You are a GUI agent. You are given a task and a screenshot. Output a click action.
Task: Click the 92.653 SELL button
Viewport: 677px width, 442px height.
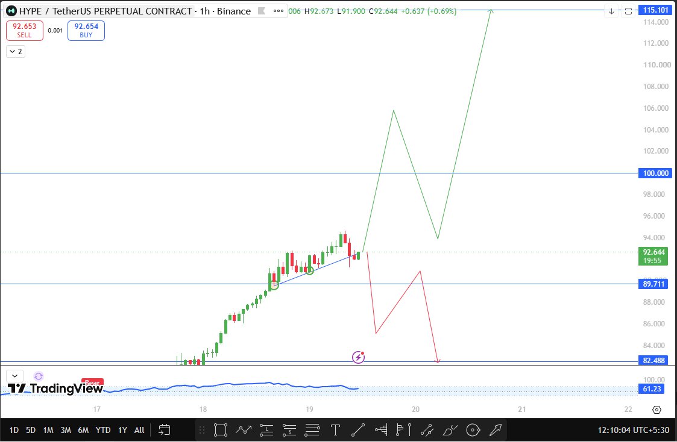tap(25, 31)
